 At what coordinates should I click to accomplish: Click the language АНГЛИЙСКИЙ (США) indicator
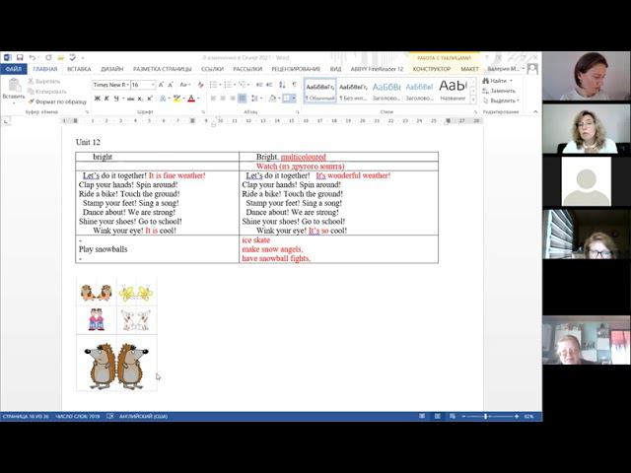tap(143, 416)
